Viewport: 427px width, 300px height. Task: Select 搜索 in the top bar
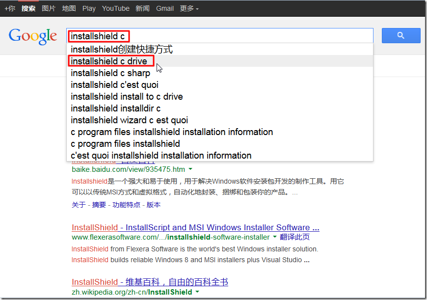click(x=28, y=8)
